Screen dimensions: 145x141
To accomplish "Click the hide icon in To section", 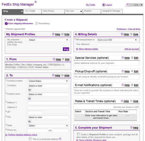I will click(62, 75).
